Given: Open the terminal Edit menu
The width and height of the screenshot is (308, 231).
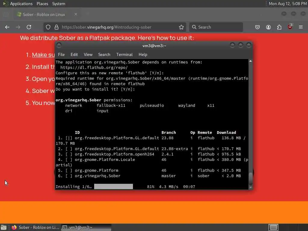Looking at the screenshot, I should click(x=74, y=55).
